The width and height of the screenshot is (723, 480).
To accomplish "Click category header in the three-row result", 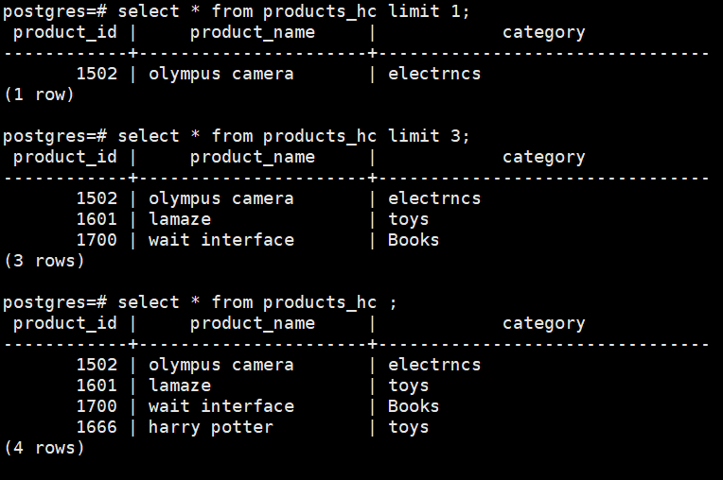I will click(543, 157).
